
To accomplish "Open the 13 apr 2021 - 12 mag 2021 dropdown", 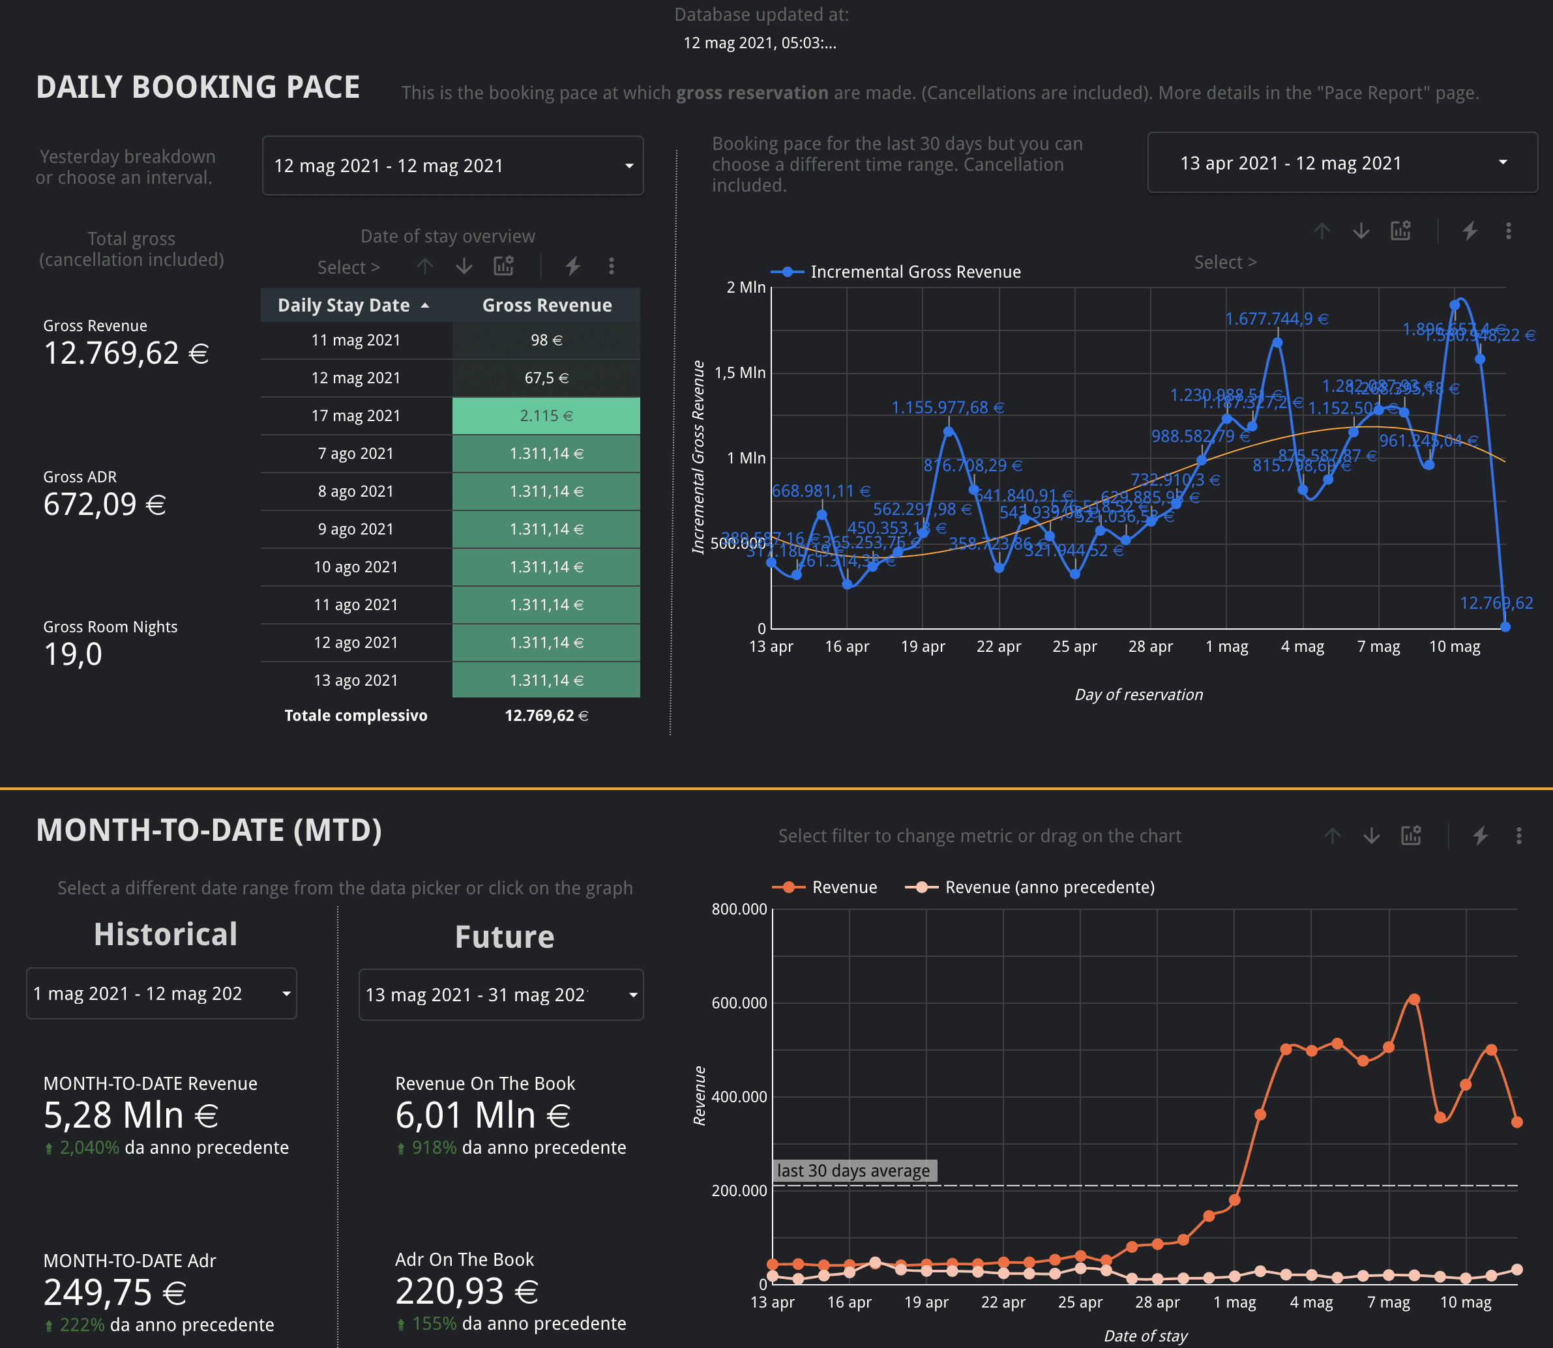I will pos(1342,163).
